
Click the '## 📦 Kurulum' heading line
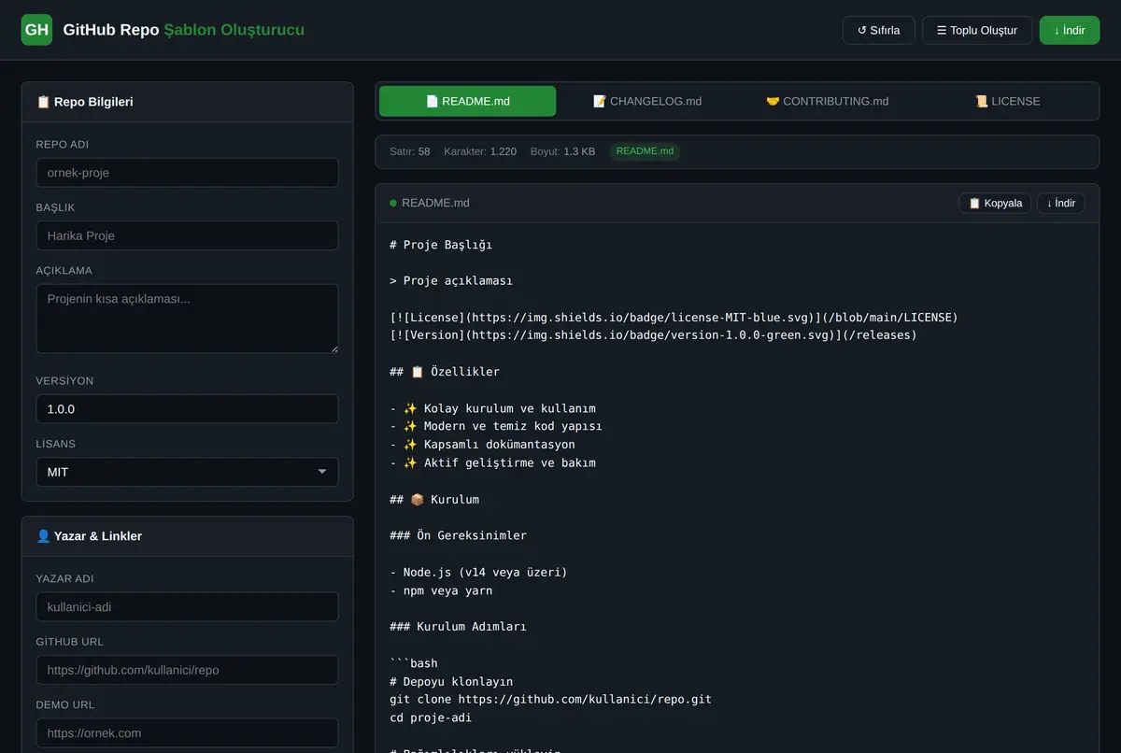tap(434, 500)
